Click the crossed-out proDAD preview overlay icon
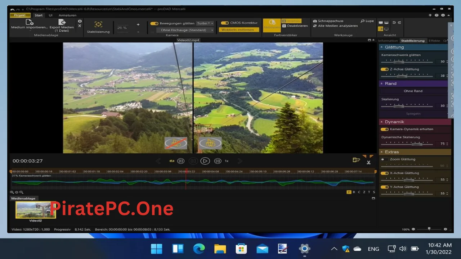This screenshot has height=259, width=461. pos(176,143)
